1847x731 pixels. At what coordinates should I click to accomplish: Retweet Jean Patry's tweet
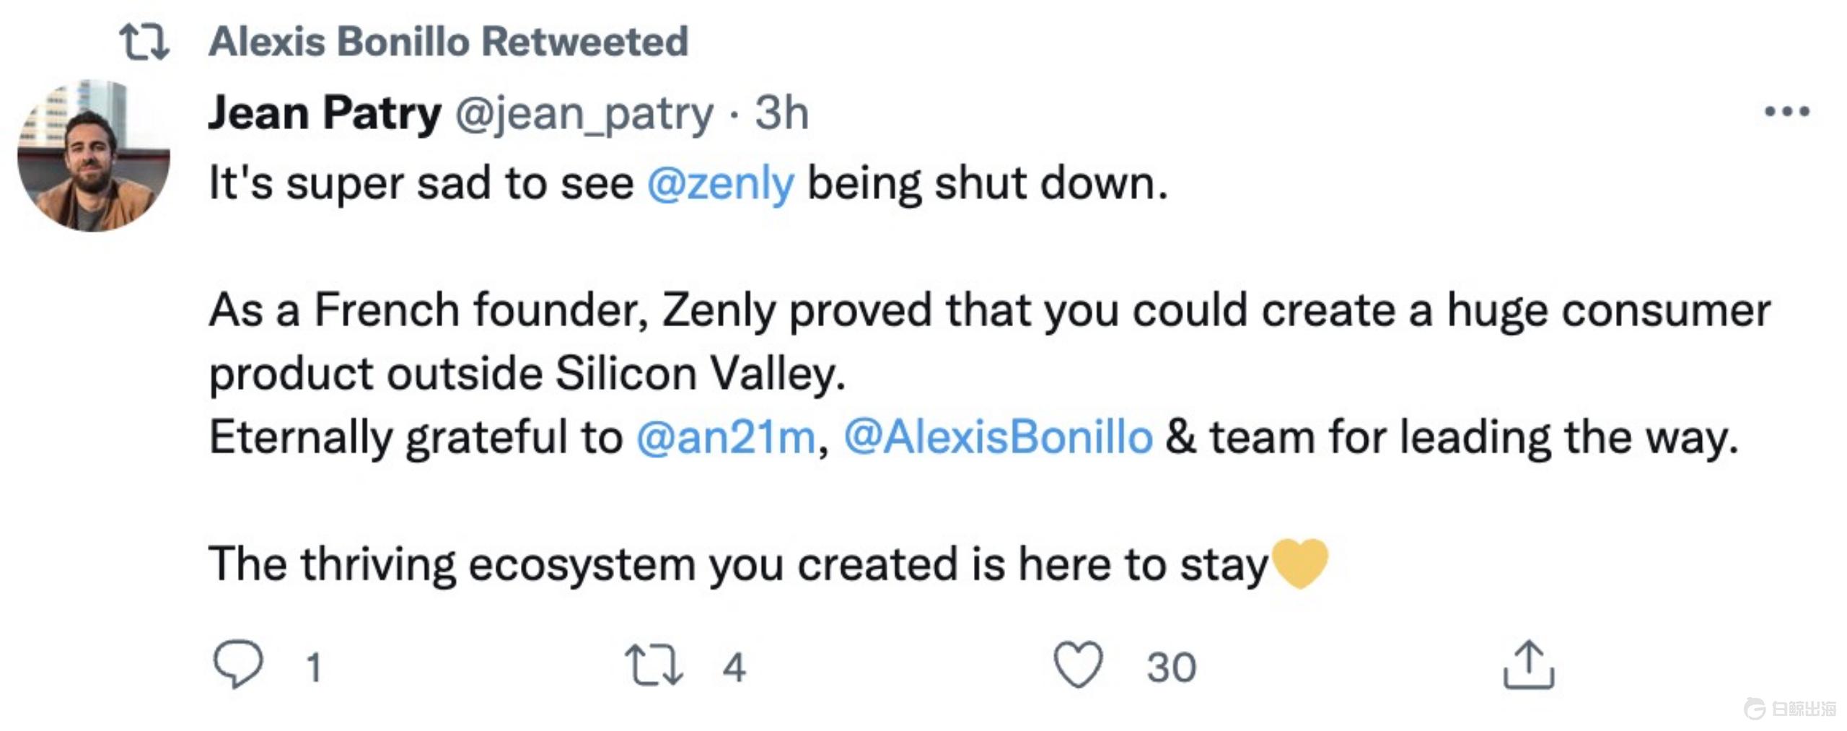point(654,665)
